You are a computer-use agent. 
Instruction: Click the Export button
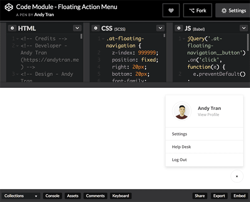click(x=219, y=196)
